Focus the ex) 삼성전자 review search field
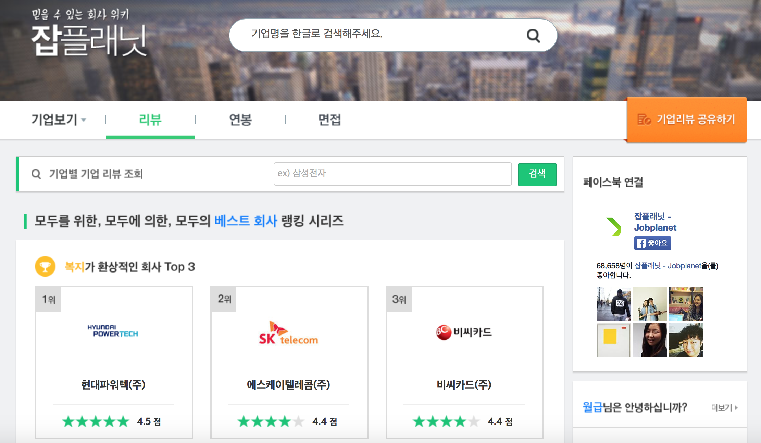 click(x=392, y=174)
